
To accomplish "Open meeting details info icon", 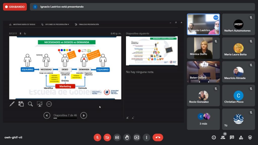I will pos(214,137).
